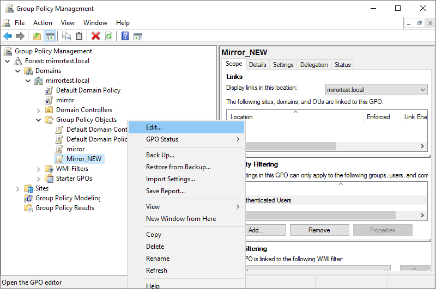436x289 pixels.
Task: Click the Group Policy Results icon
Action: (28, 208)
